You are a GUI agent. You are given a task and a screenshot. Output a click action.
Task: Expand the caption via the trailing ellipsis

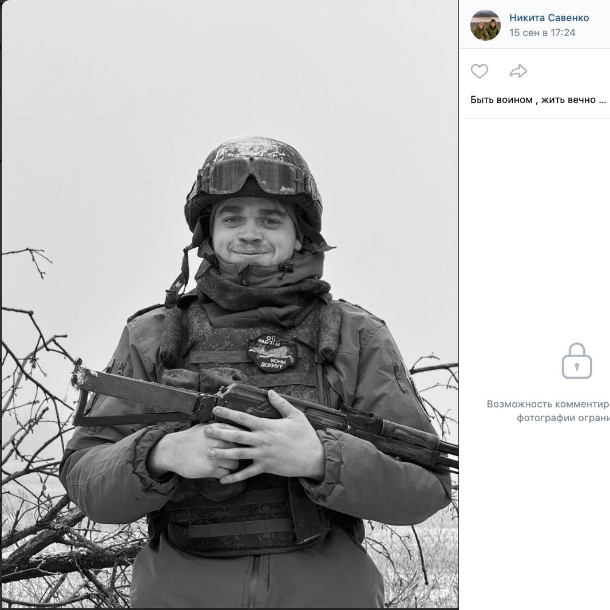602,100
